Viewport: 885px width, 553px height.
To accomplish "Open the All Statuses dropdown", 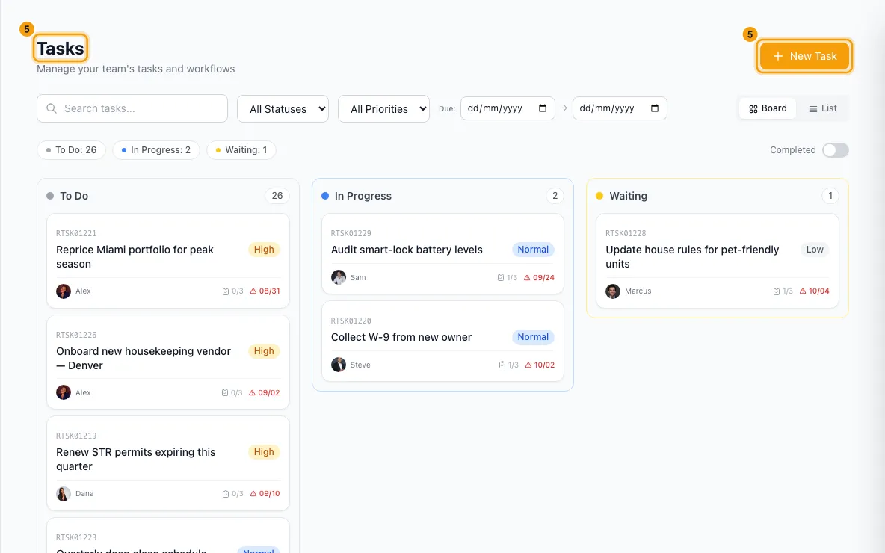I will coord(283,109).
